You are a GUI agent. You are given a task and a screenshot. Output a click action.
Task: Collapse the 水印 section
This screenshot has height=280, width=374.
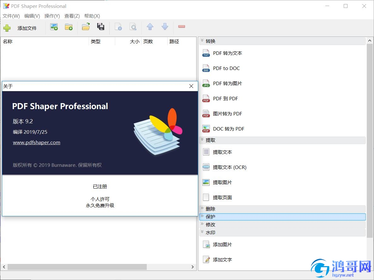point(282,232)
